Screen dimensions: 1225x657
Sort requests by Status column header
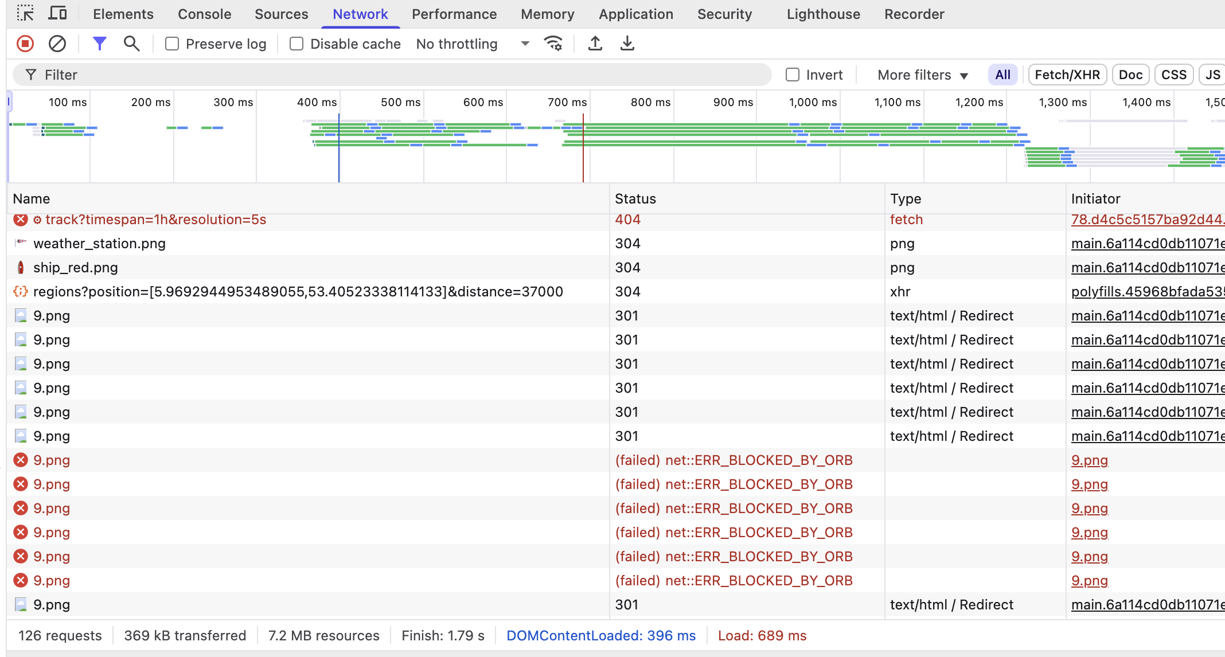635,199
